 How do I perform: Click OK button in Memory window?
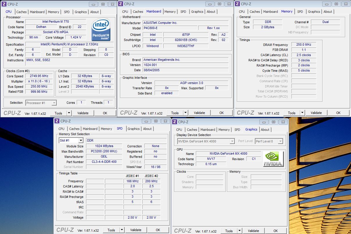[x=339, y=113]
